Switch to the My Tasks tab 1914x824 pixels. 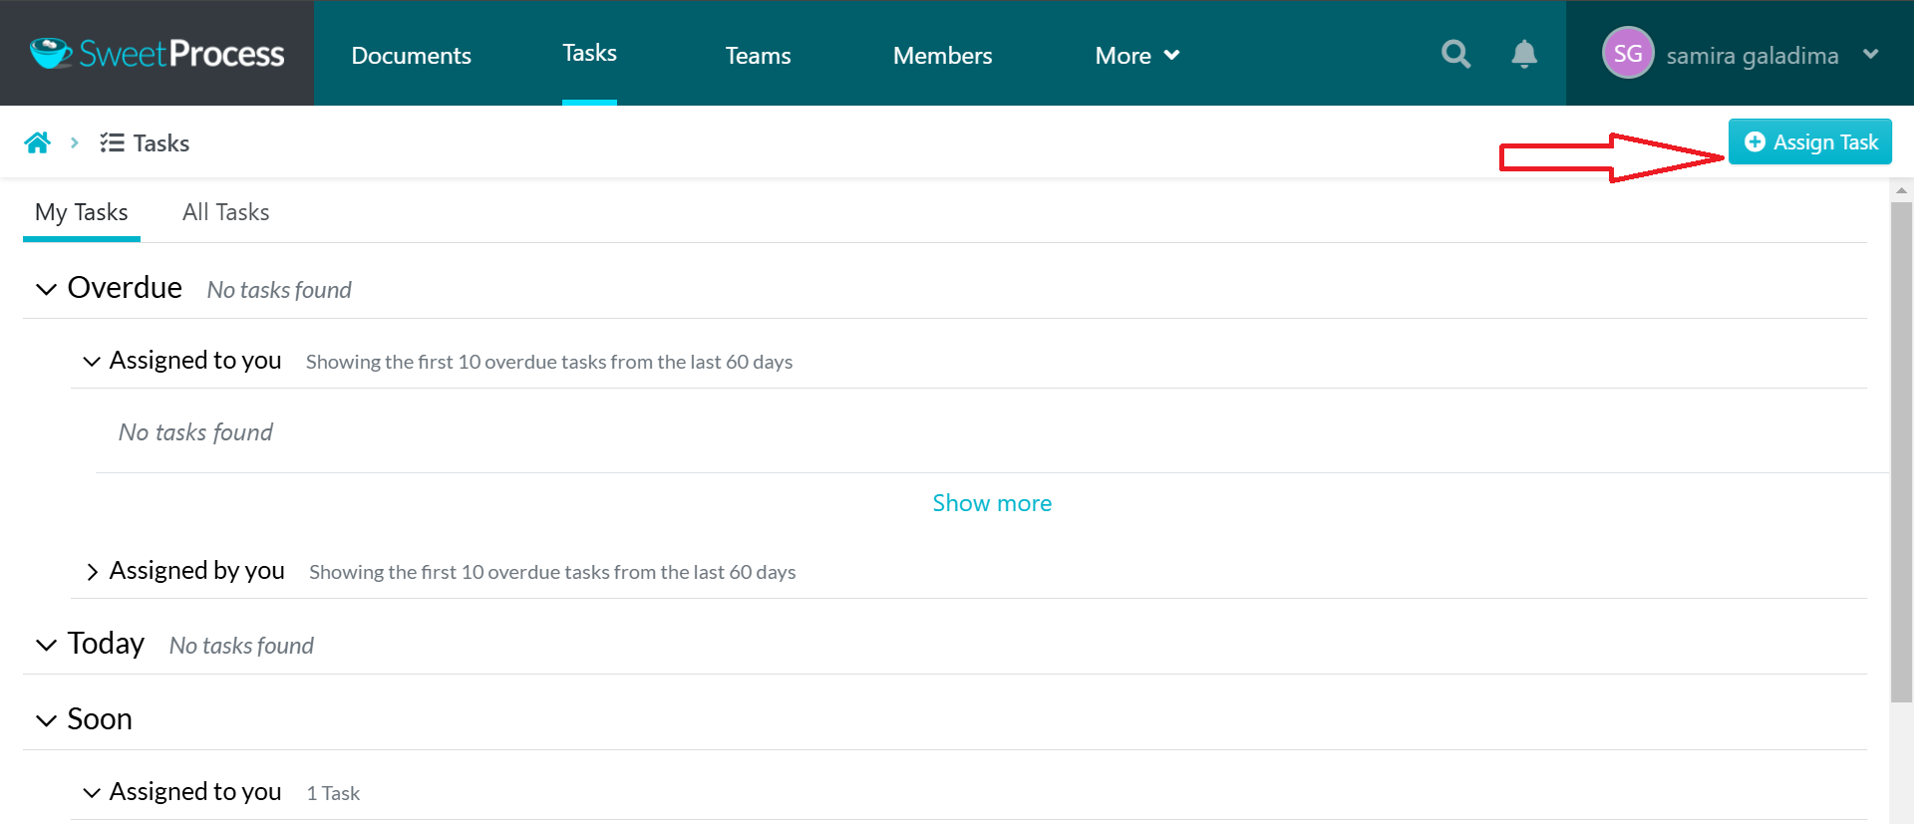[82, 212]
